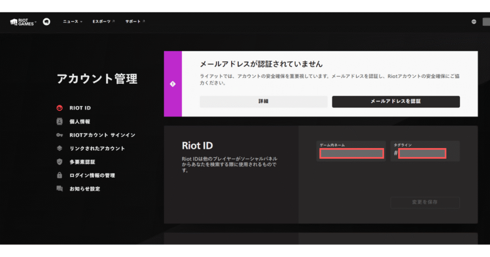Click the 詳細 button
490x257 pixels.
(264, 101)
